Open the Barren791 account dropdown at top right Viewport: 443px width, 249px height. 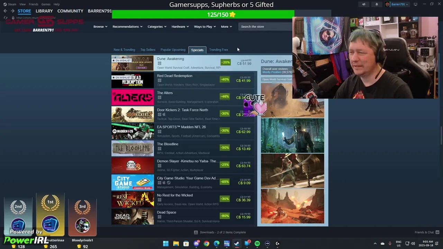399,4
